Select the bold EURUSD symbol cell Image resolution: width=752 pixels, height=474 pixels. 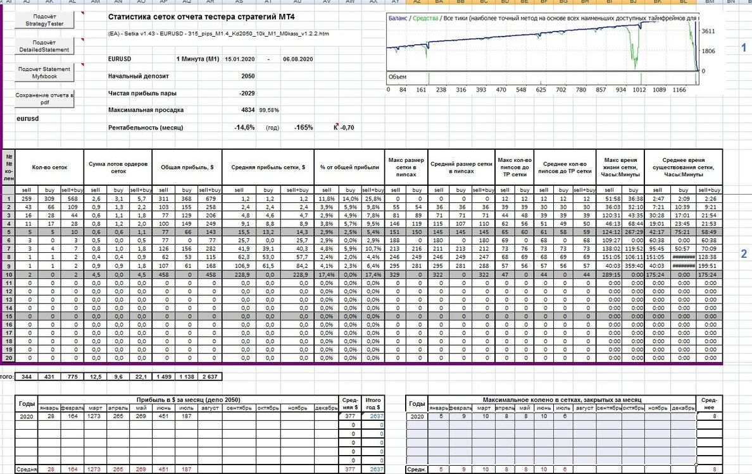click(120, 59)
